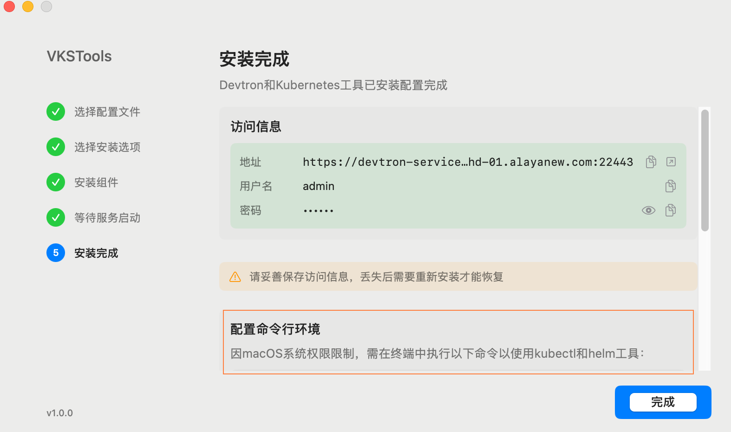
Task: Click the 配置命令行环境 section heading
Action: coord(275,329)
